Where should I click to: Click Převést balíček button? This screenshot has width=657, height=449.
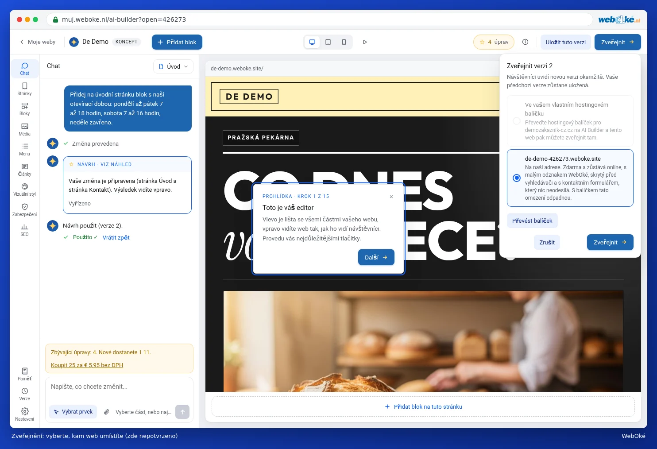532,221
